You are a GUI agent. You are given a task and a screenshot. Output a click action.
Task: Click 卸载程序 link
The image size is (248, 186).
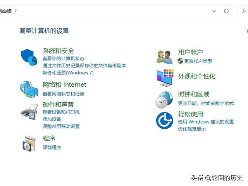tap(52, 147)
